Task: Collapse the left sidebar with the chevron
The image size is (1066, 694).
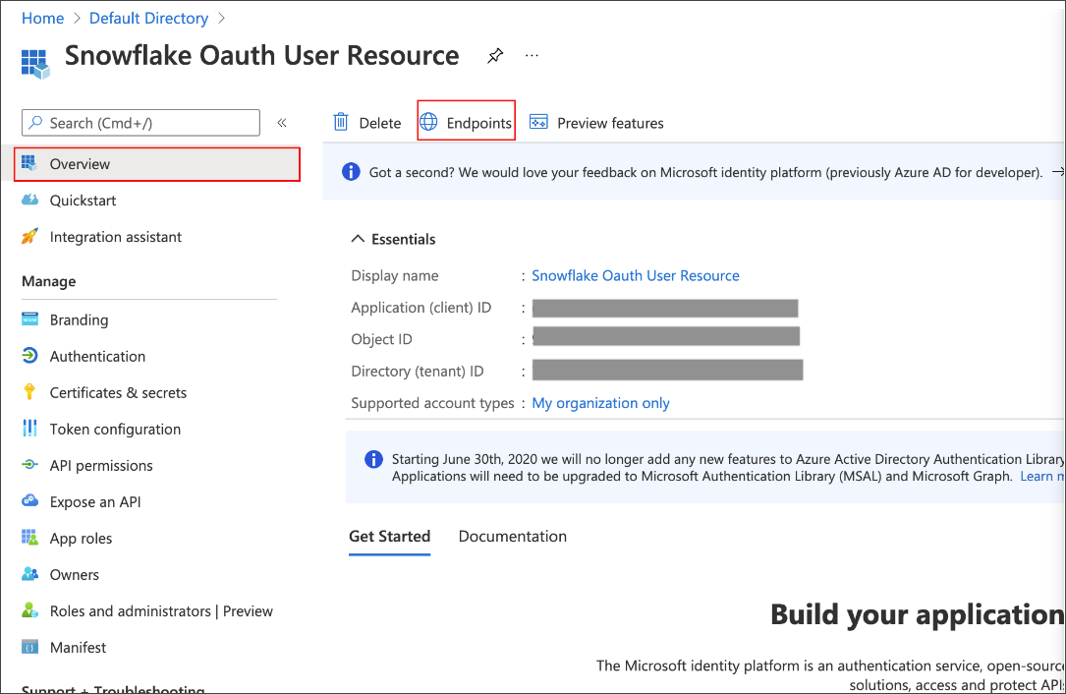Action: pos(282,122)
